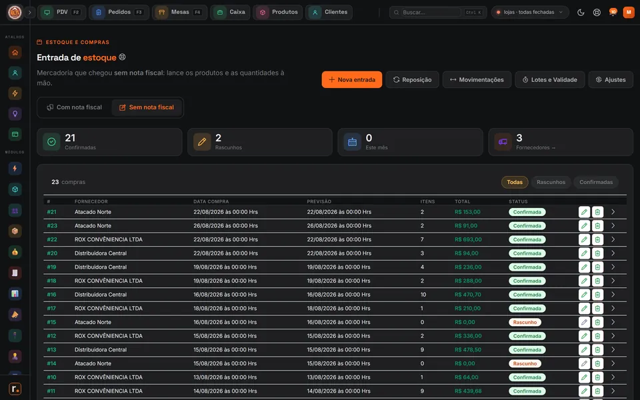This screenshot has height=400, width=640.
Task: Open the megaphone module icon
Action: point(15,314)
